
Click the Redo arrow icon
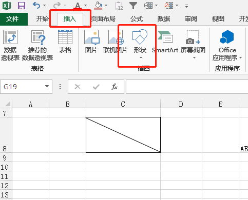(57, 6)
